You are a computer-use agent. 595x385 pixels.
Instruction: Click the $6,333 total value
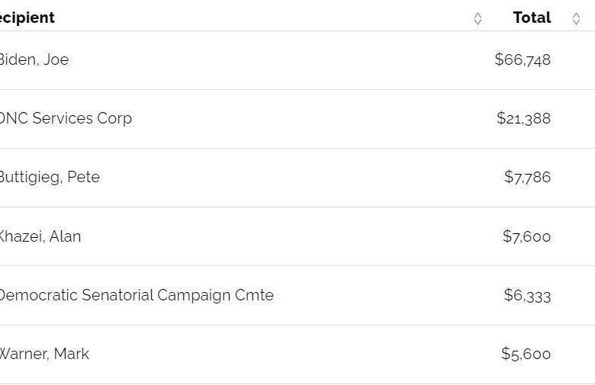pos(527,295)
